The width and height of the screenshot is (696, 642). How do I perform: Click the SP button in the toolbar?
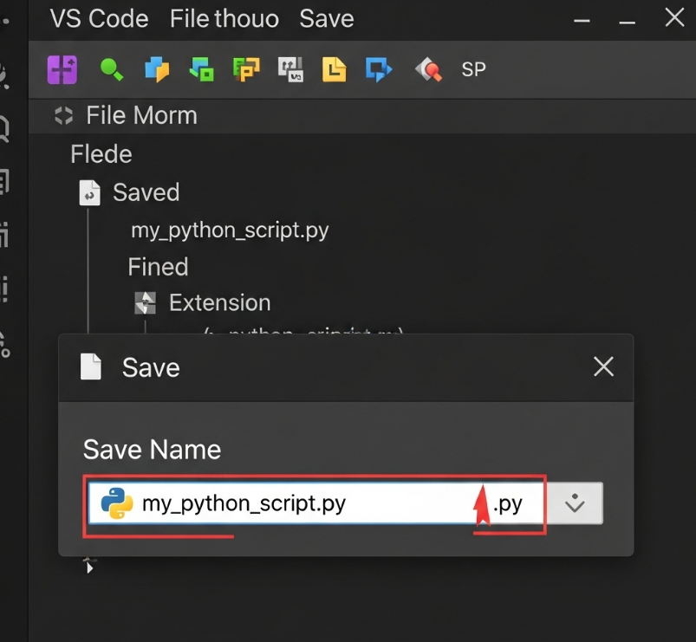tap(473, 68)
